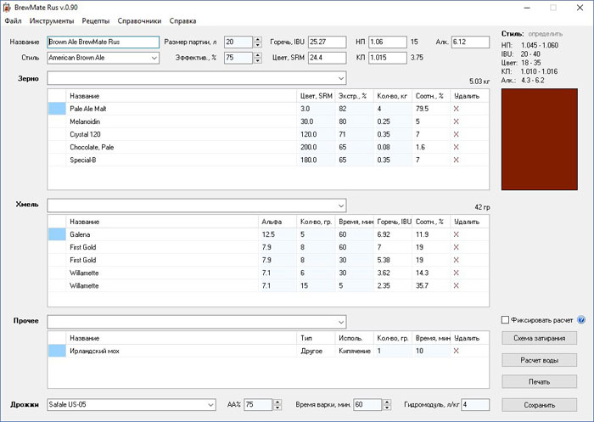Click the Кипячение usage cell
The width and height of the screenshot is (594, 422).
click(x=354, y=351)
